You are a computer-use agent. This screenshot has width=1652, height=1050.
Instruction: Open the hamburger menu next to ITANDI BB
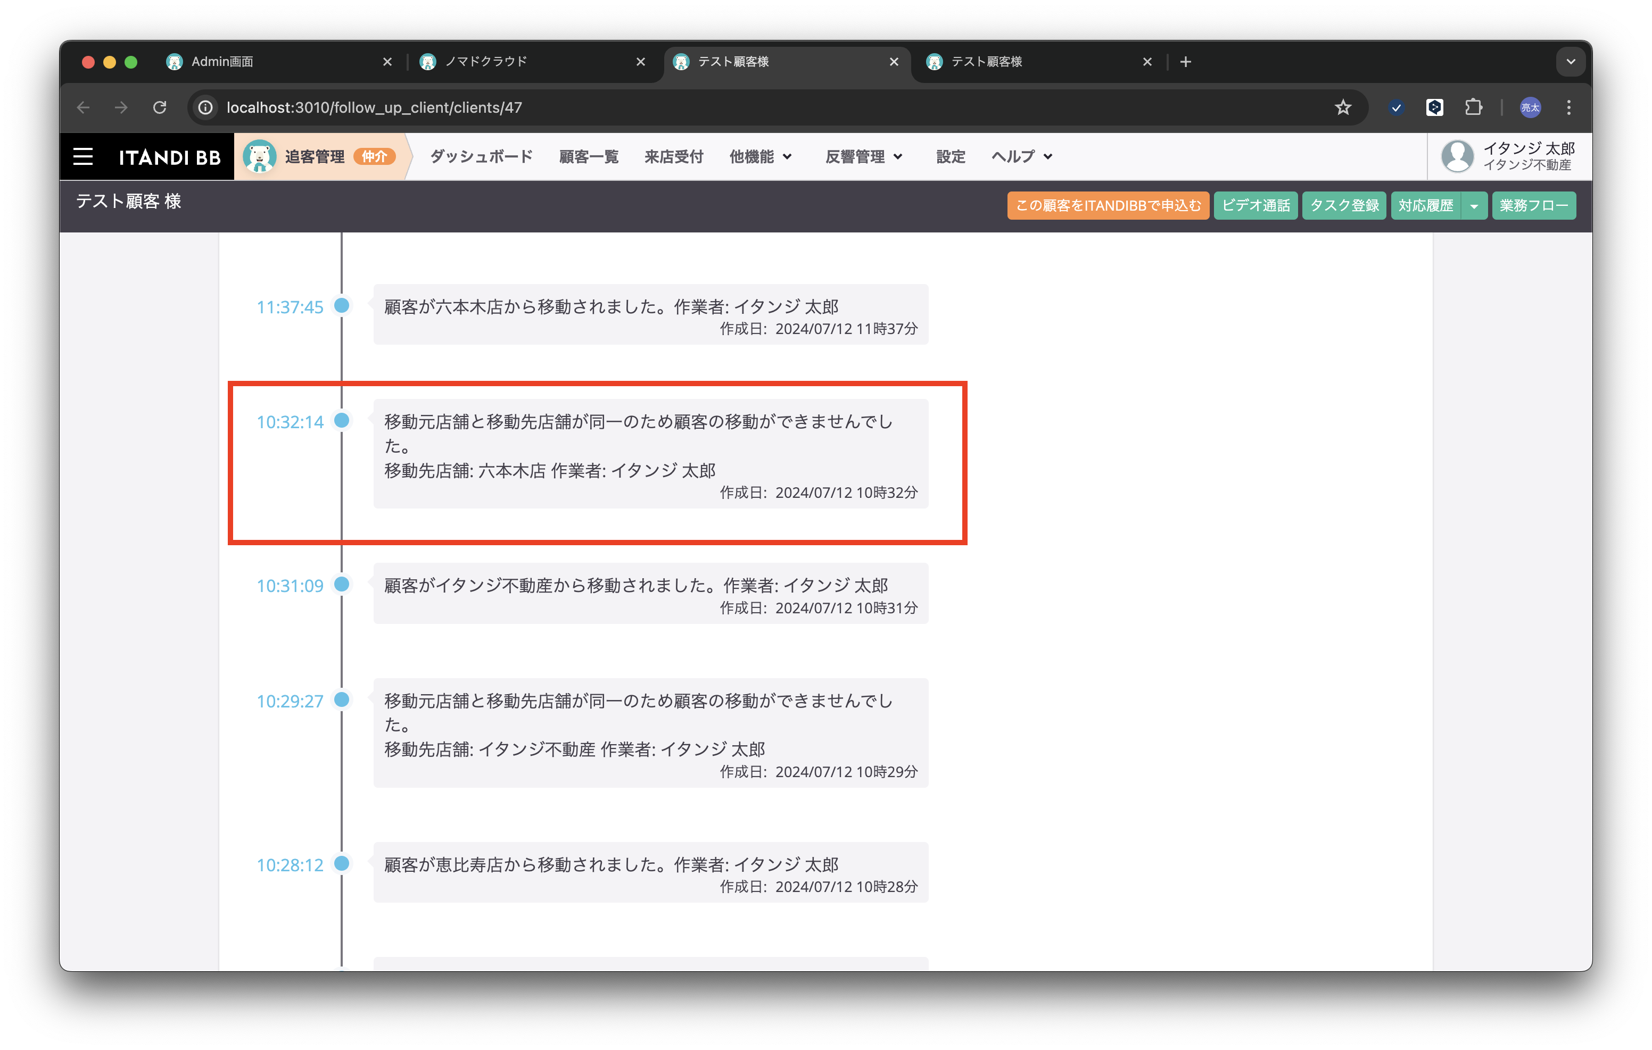pos(83,157)
